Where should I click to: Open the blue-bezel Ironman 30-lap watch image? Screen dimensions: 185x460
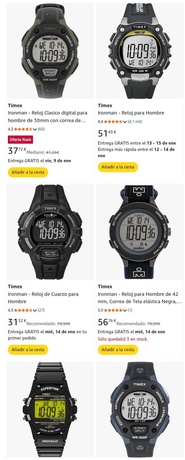(x=140, y=410)
